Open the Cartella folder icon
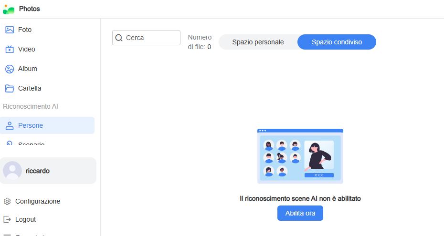The image size is (444, 236). click(10, 89)
